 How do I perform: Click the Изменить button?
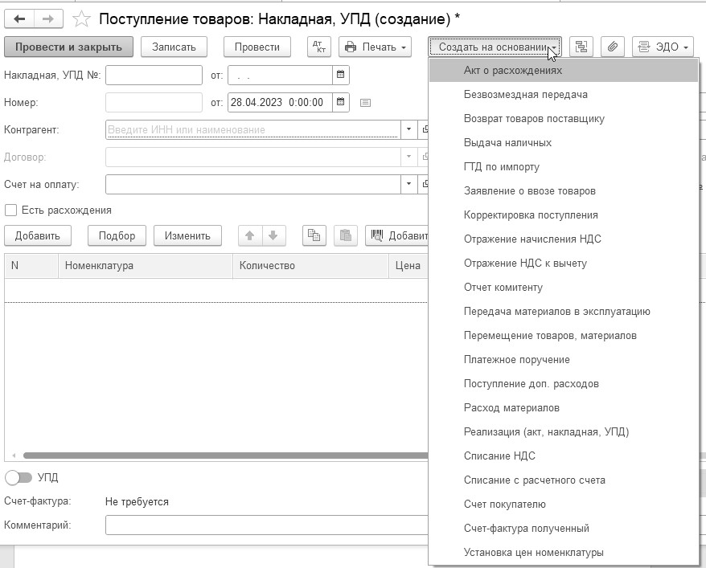pos(187,235)
